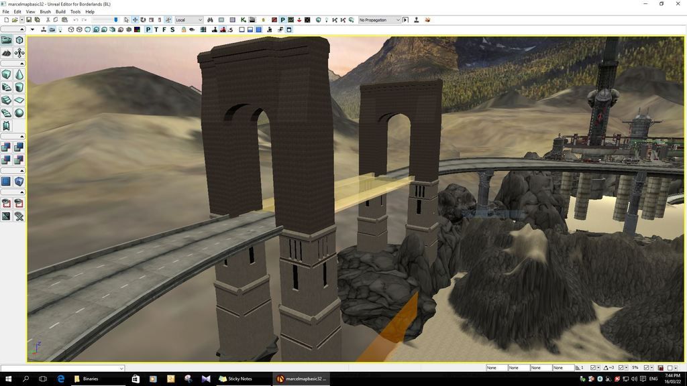The image size is (687, 386).
Task: Click the marcelmapbasic32 taskbar button
Action: 301,379
